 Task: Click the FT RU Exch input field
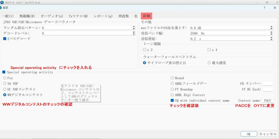pos(268,89)
